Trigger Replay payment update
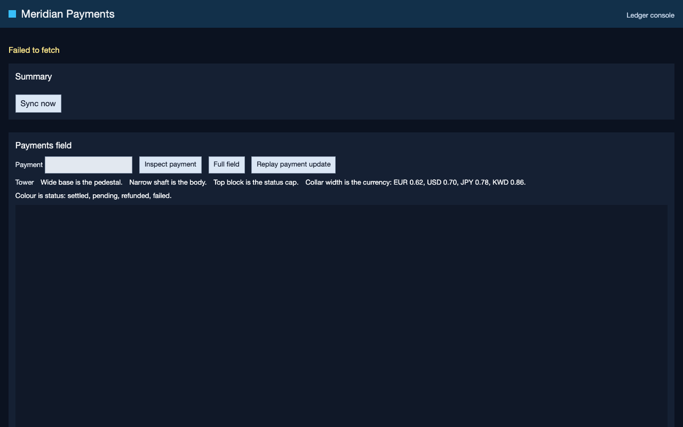 (x=294, y=165)
